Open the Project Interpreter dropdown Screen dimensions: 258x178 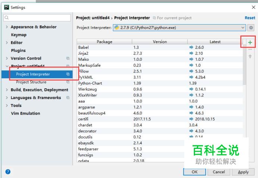[179, 28]
